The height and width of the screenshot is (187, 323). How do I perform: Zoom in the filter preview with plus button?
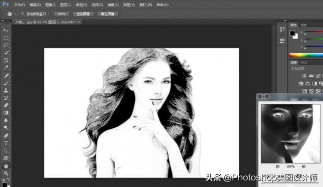(x=304, y=166)
